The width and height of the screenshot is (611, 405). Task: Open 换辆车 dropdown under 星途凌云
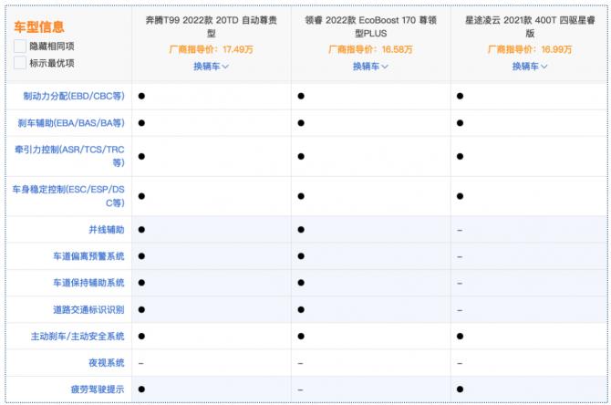530,66
